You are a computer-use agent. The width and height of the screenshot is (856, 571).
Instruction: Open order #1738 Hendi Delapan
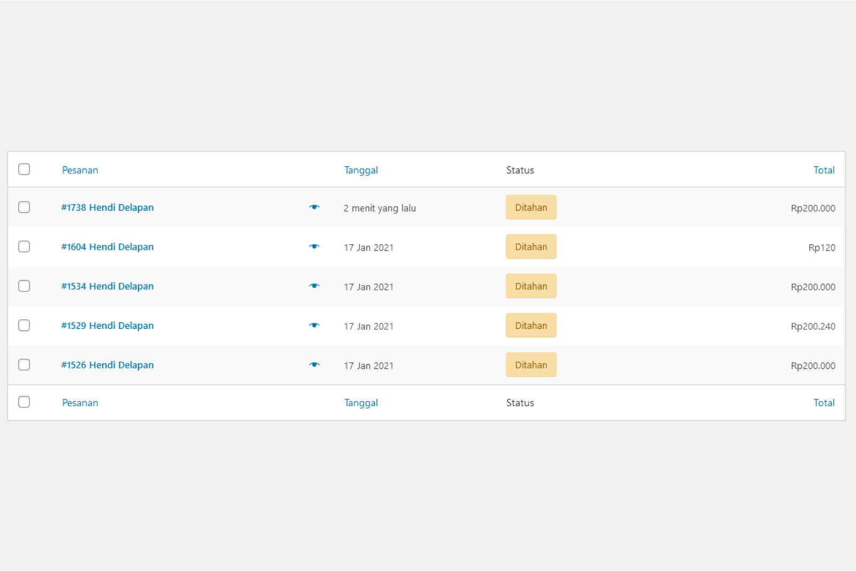point(107,207)
